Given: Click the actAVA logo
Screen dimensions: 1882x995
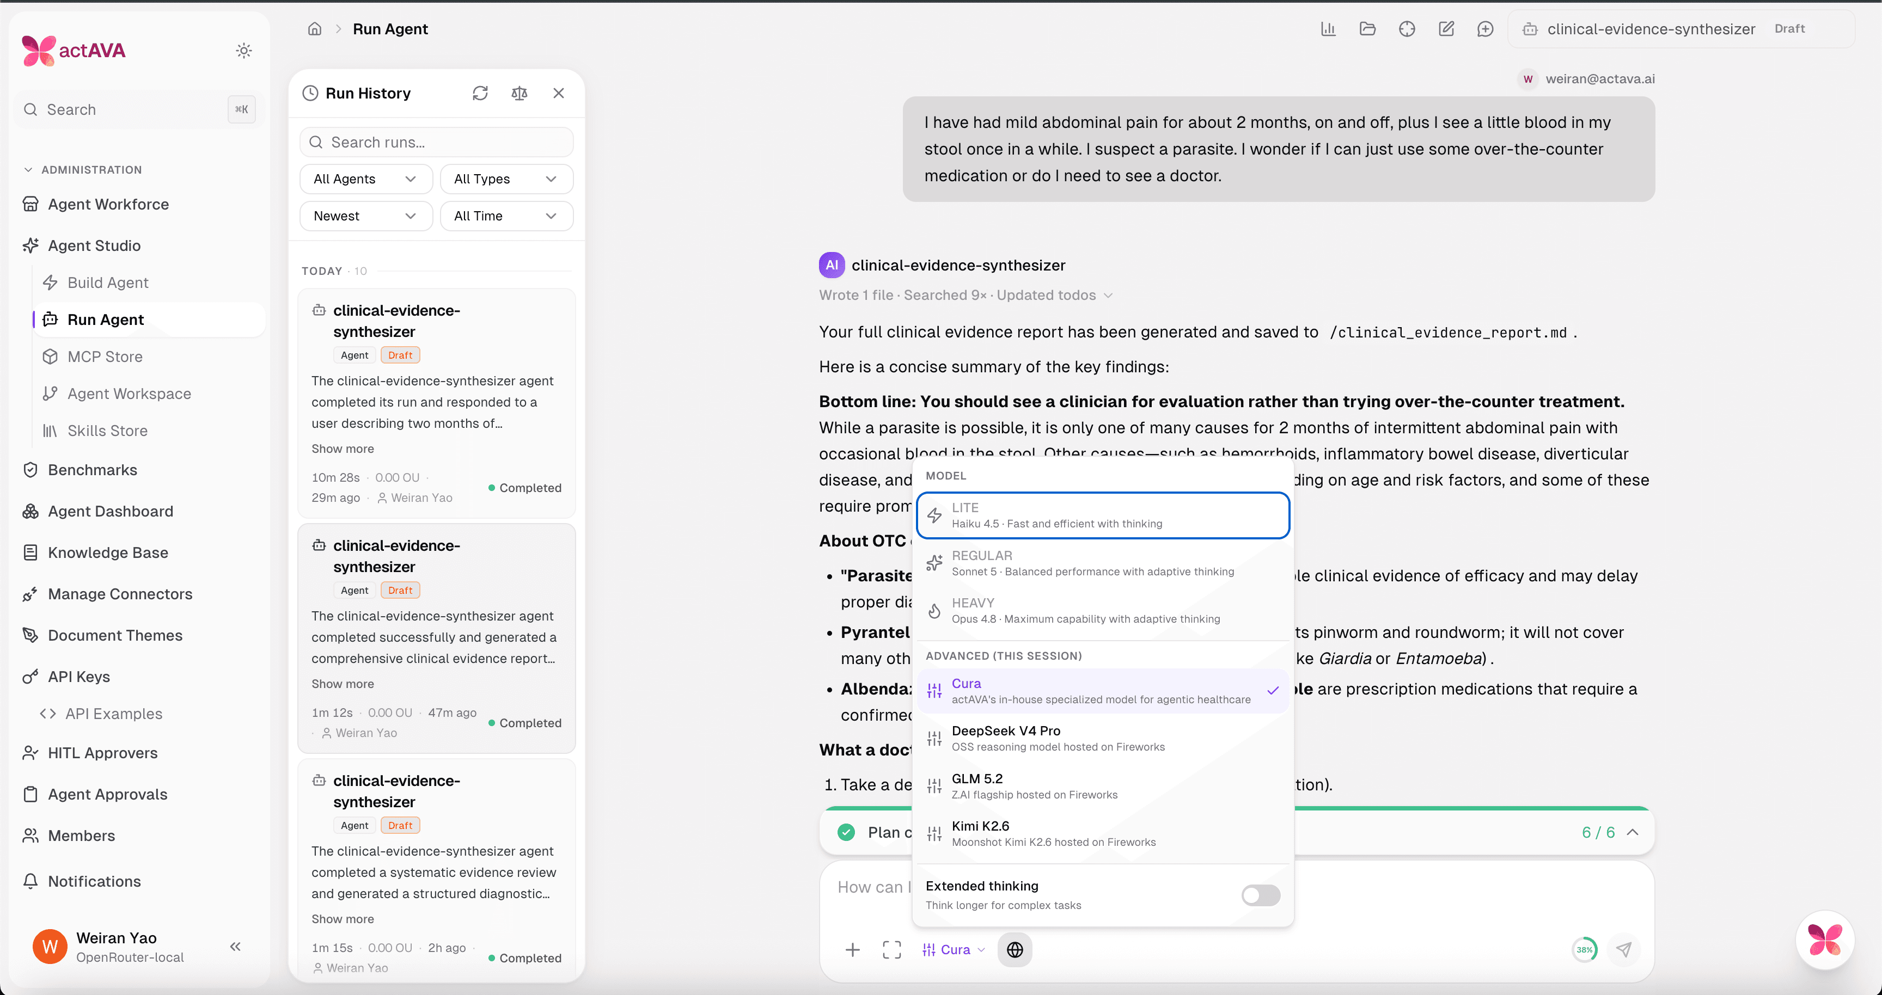Looking at the screenshot, I should point(74,51).
